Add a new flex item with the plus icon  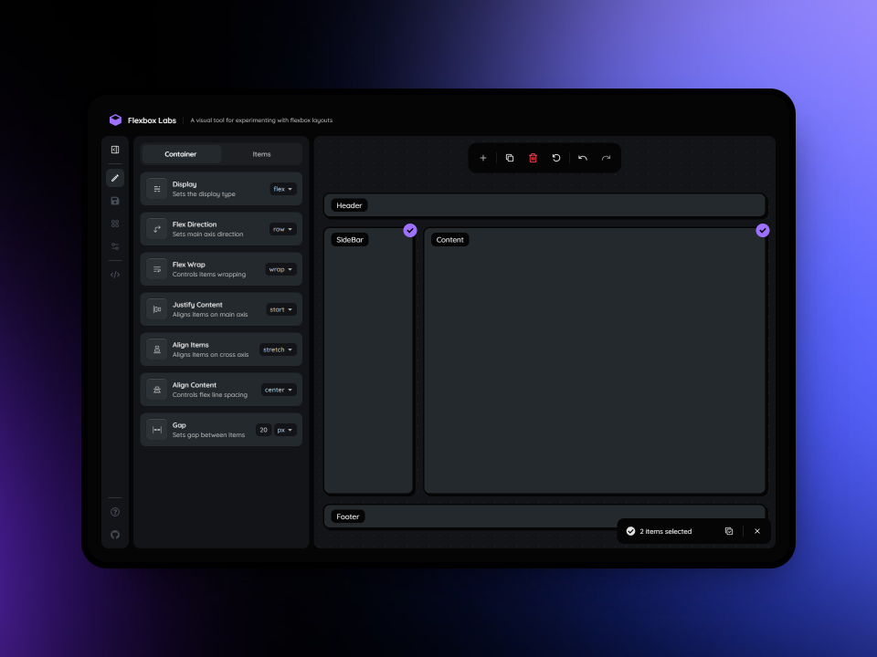483,158
